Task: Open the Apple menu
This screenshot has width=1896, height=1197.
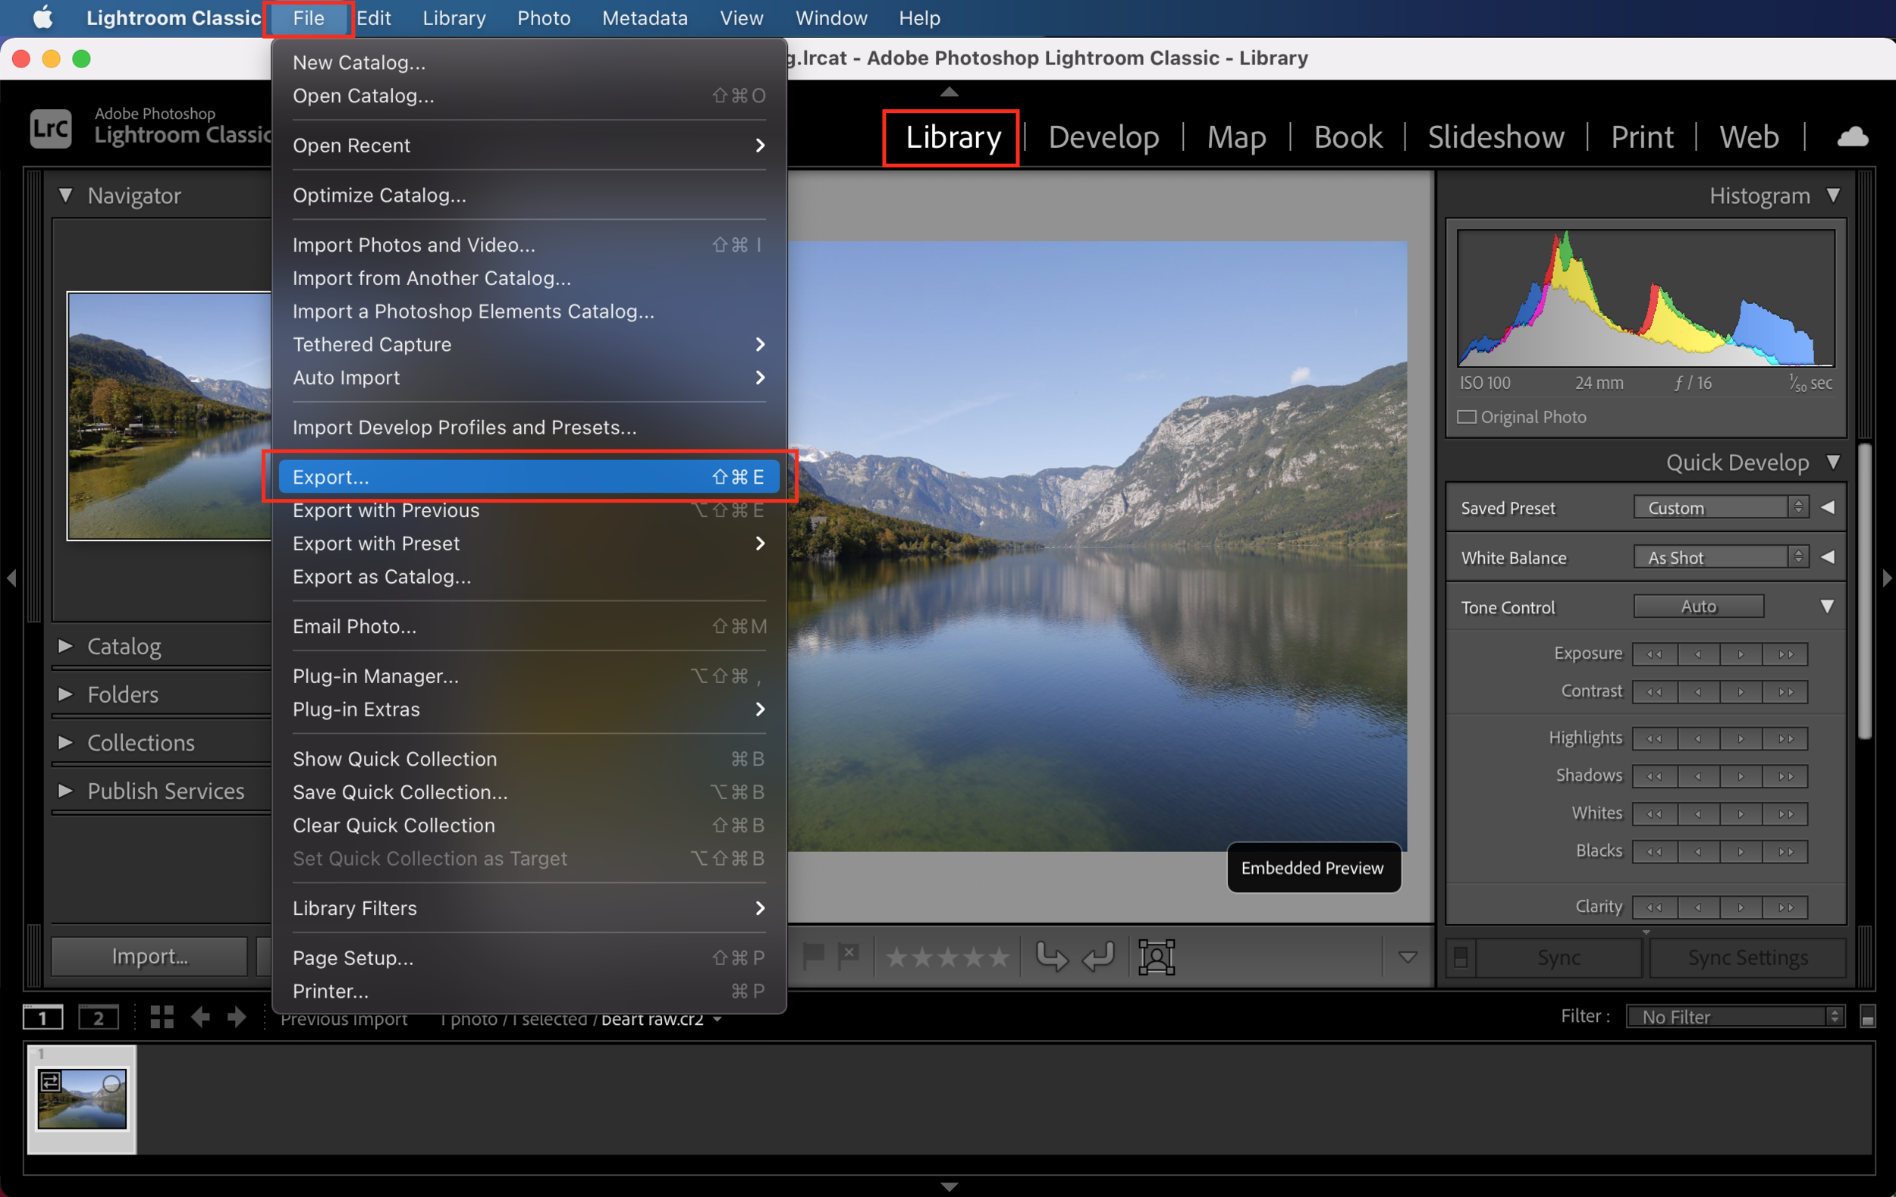Action: tap(42, 17)
